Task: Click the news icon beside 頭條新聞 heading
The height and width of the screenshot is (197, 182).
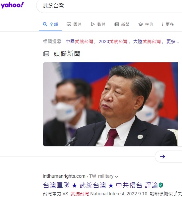Action: 46,54
